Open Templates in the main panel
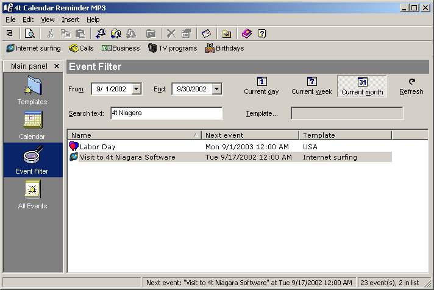 [32, 91]
